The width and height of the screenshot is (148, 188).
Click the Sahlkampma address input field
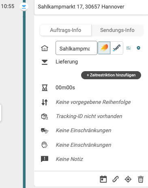click(x=76, y=48)
